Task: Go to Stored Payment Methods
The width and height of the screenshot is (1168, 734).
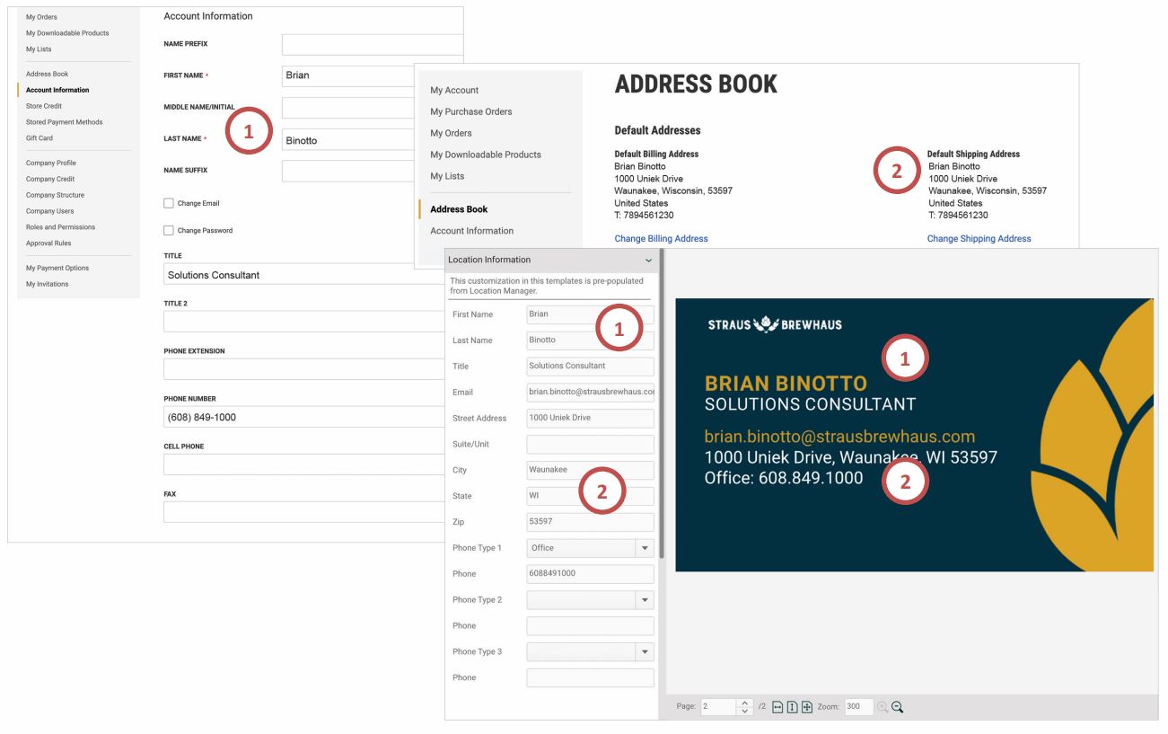Action: pyautogui.click(x=63, y=122)
